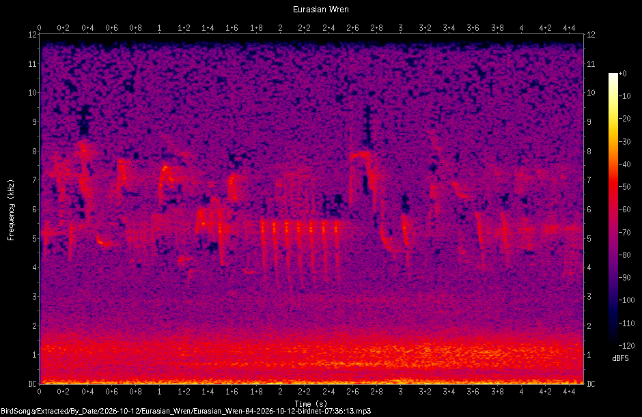Click the "+0" colour scale value
This screenshot has height=417, width=642.
click(x=622, y=74)
